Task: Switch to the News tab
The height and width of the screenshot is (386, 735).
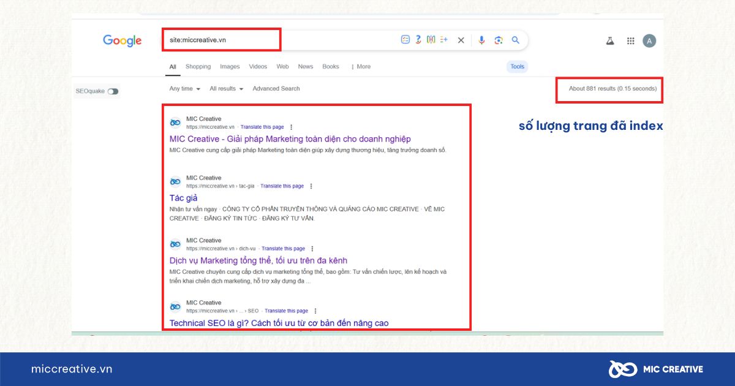Action: [306, 67]
